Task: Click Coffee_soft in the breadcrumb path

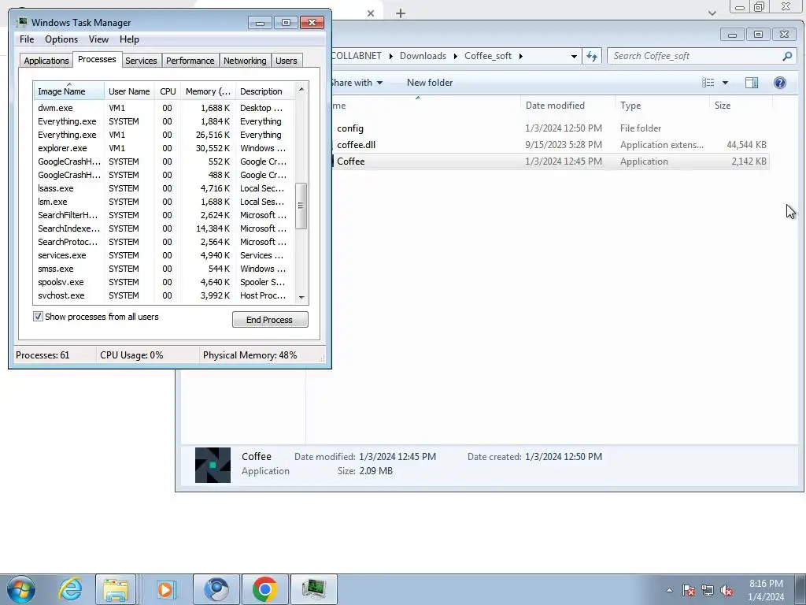Action: [x=488, y=56]
